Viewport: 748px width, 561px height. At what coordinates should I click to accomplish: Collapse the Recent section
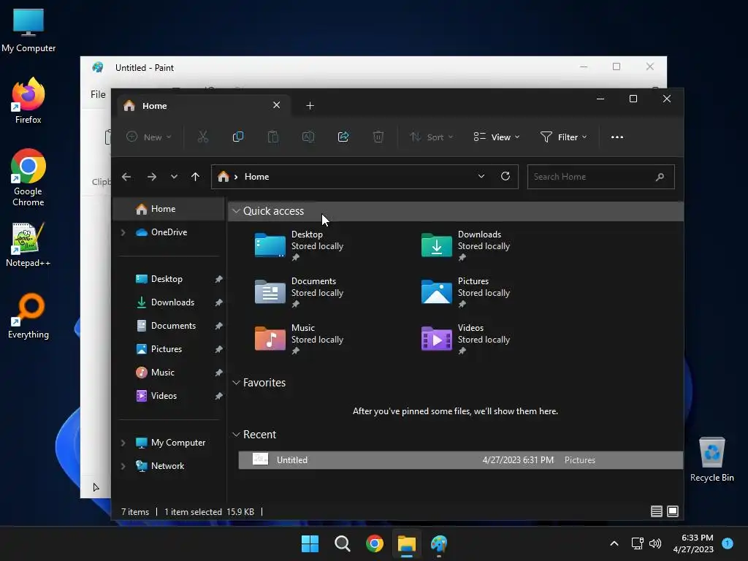[x=236, y=435]
